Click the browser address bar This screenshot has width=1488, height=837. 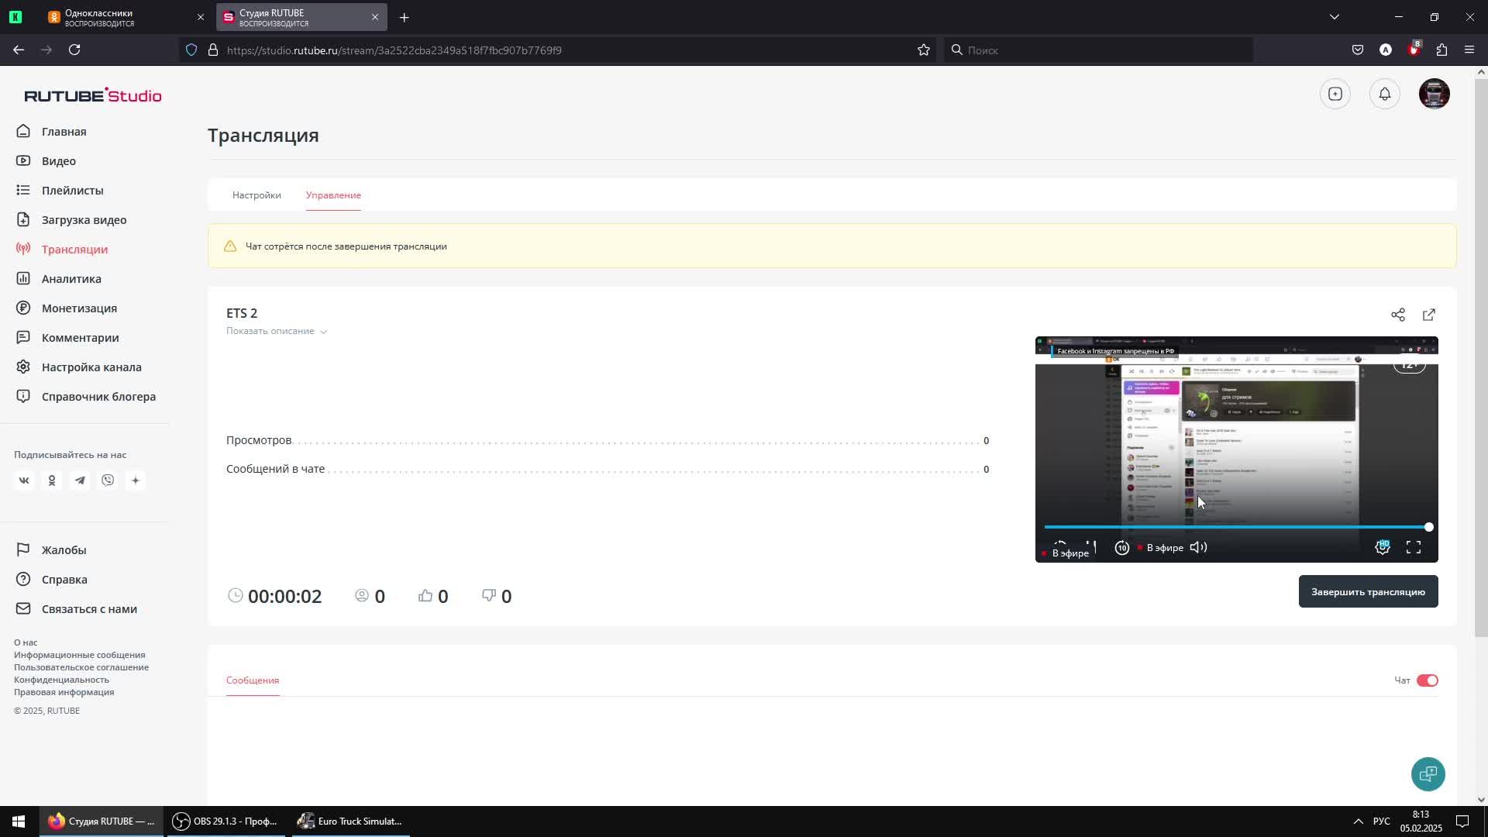tap(558, 50)
